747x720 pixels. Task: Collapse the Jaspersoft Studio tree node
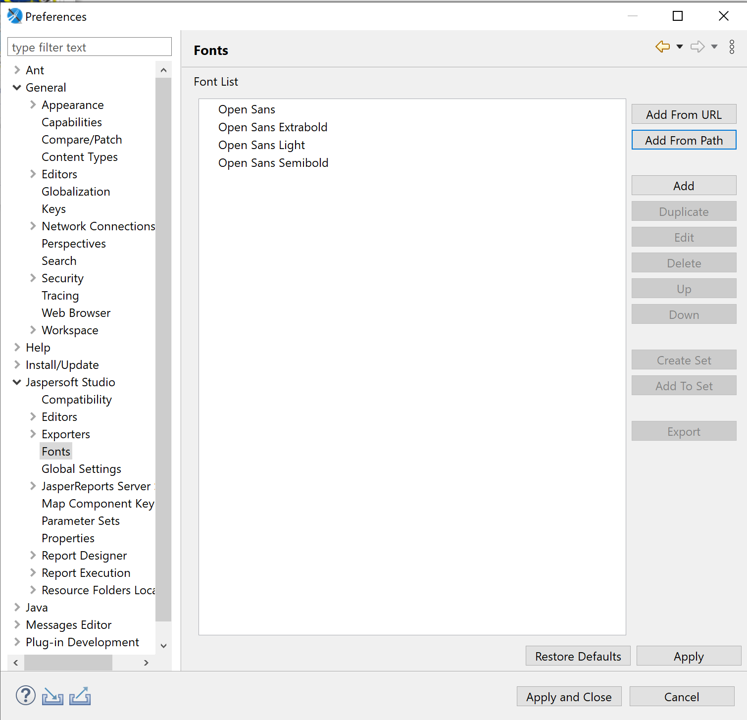[x=17, y=382]
